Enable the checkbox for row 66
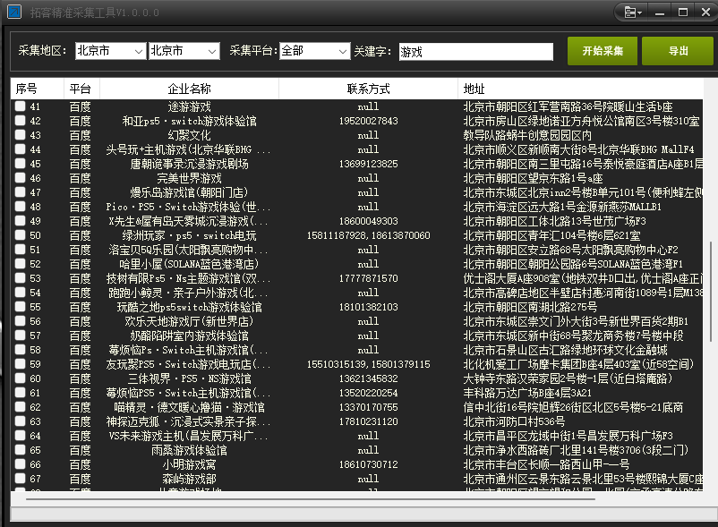This screenshot has width=718, height=527. pyautogui.click(x=20, y=465)
